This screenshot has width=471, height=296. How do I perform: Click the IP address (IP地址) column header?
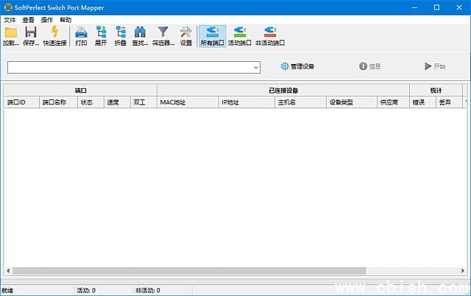tap(247, 102)
